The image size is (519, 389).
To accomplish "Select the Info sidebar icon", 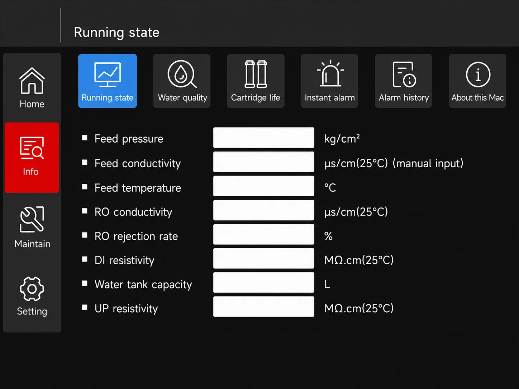I will pyautogui.click(x=32, y=148).
